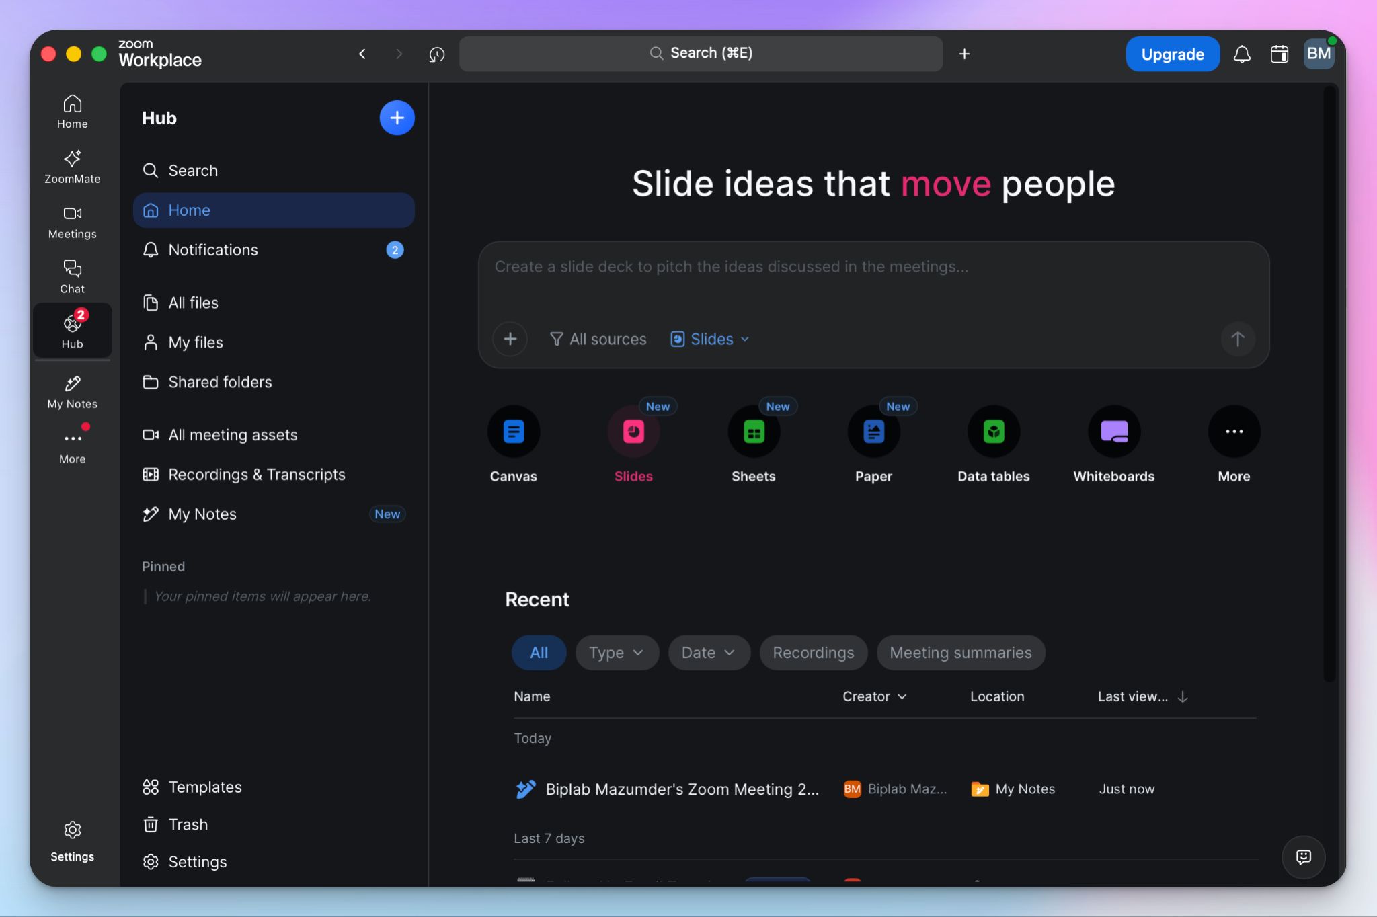Add attachment with prompt plus button

510,339
